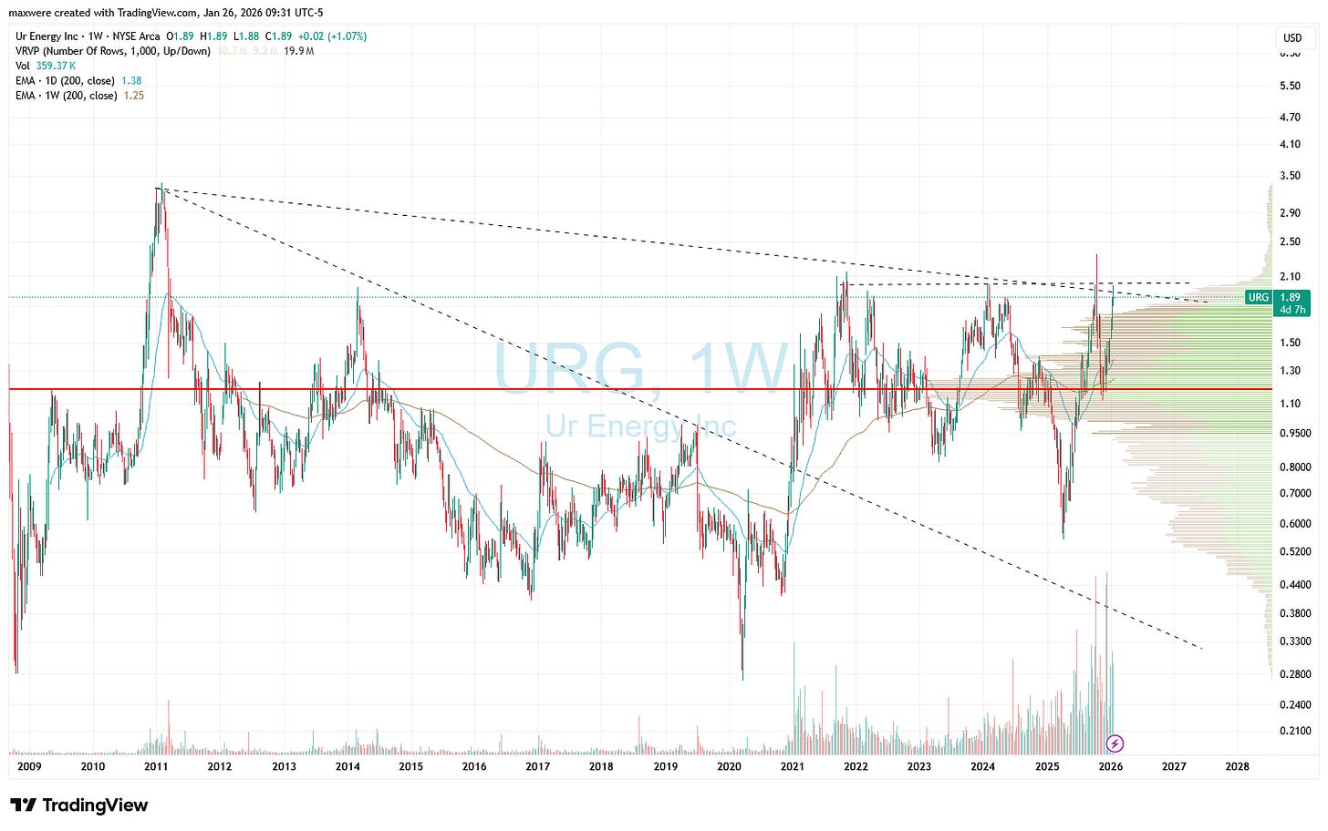The image size is (1328, 831).
Task: Click the 0.2400 price axis label
Action: coord(1295,704)
